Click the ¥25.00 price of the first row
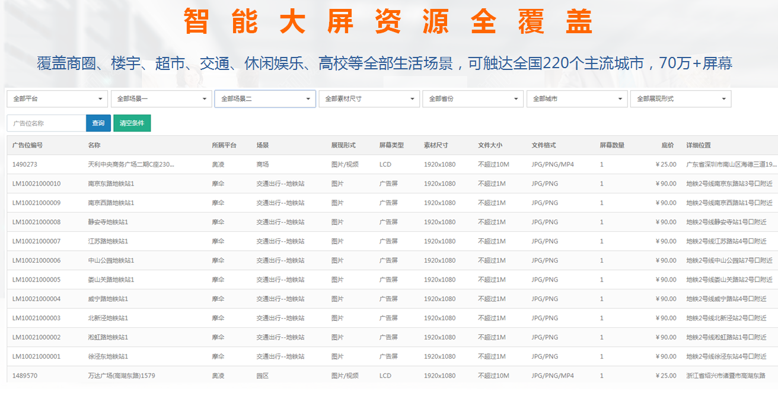 click(x=667, y=164)
